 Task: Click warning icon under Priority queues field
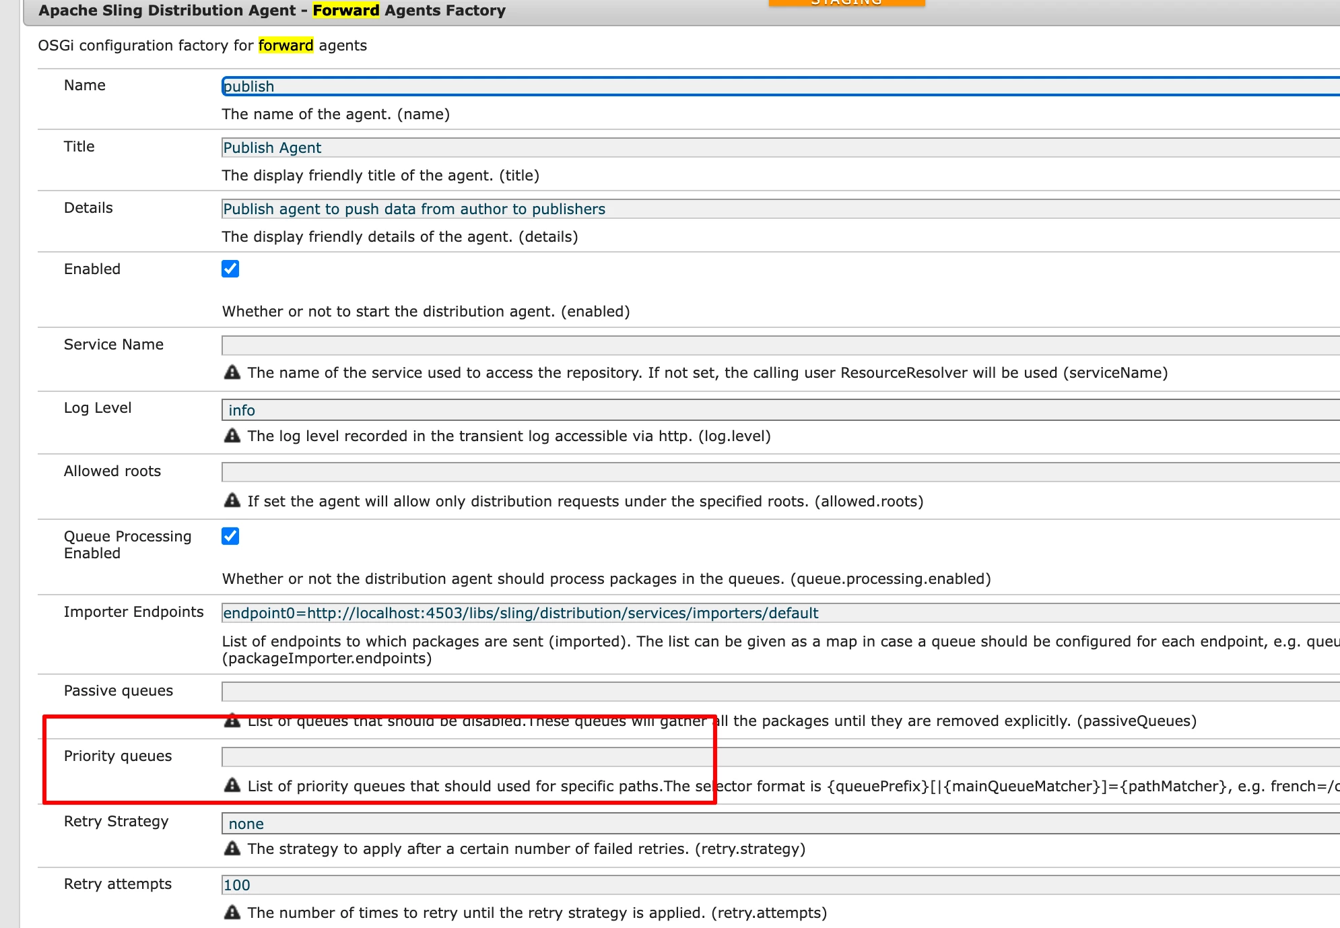[x=232, y=785]
